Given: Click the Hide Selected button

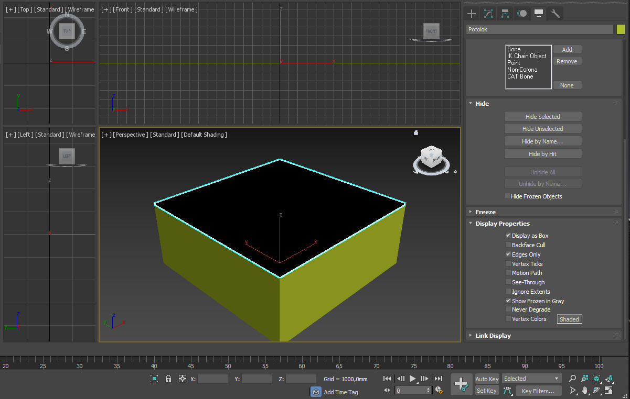Looking at the screenshot, I should pyautogui.click(x=543, y=117).
